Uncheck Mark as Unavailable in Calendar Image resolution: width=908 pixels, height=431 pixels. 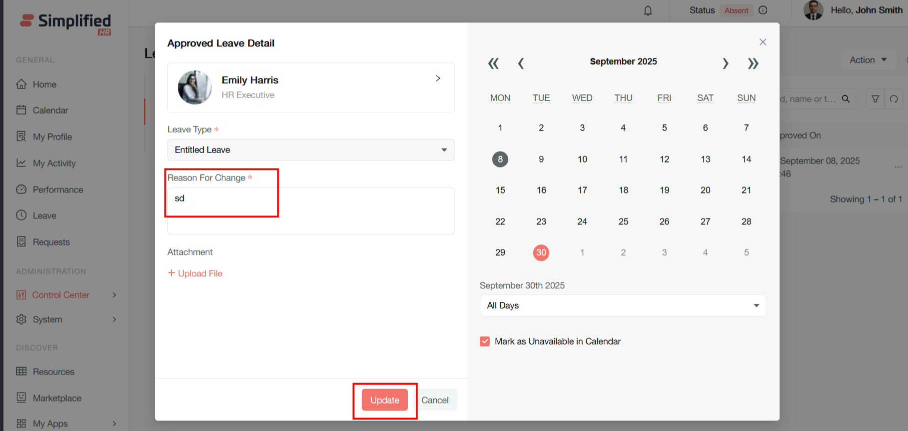(485, 341)
